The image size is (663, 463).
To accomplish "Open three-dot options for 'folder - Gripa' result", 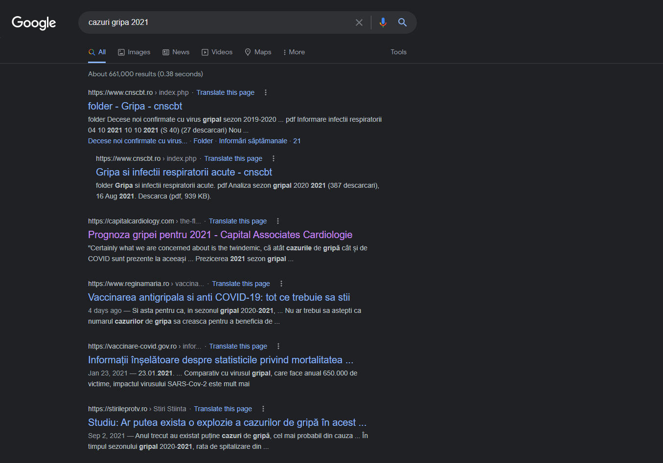I will coord(266,92).
